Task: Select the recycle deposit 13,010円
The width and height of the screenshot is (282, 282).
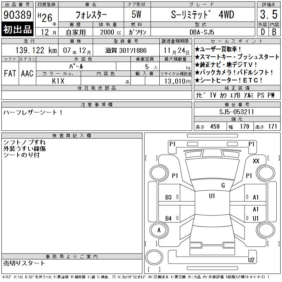Action: point(177,81)
